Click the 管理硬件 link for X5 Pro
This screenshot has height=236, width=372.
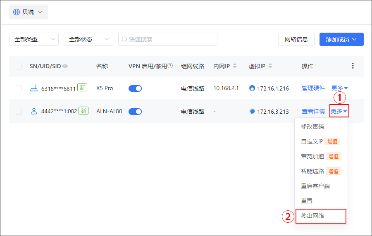tap(313, 88)
